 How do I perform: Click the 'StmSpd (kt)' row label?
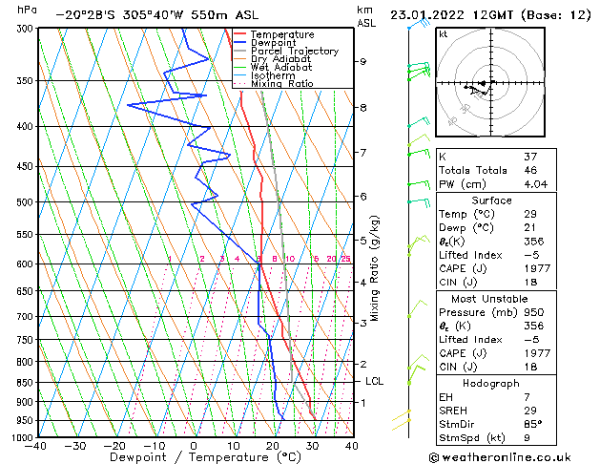point(471,438)
